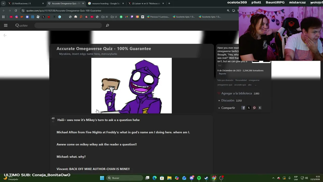Click the Reporte link
323x182 pixels.
click(222, 74)
